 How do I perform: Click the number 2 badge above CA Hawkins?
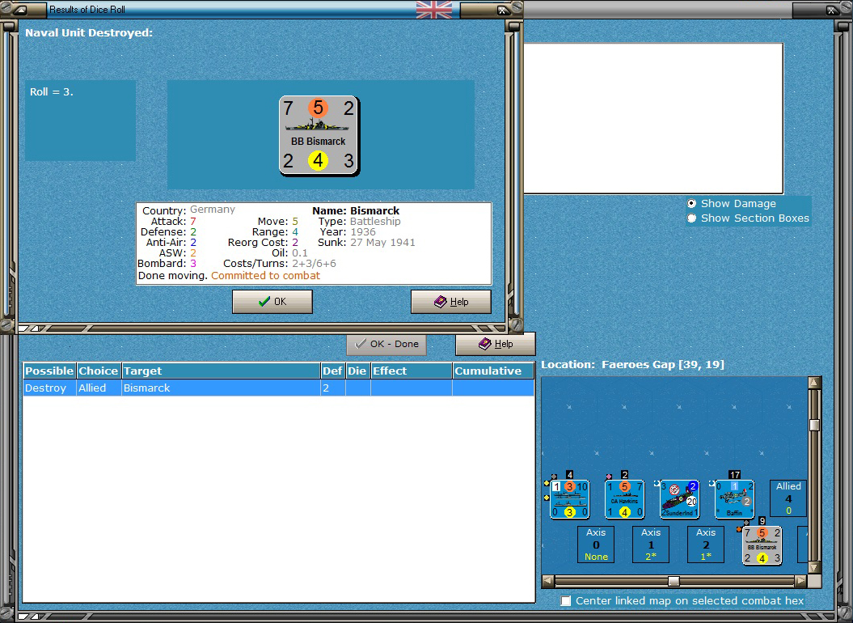(x=624, y=475)
